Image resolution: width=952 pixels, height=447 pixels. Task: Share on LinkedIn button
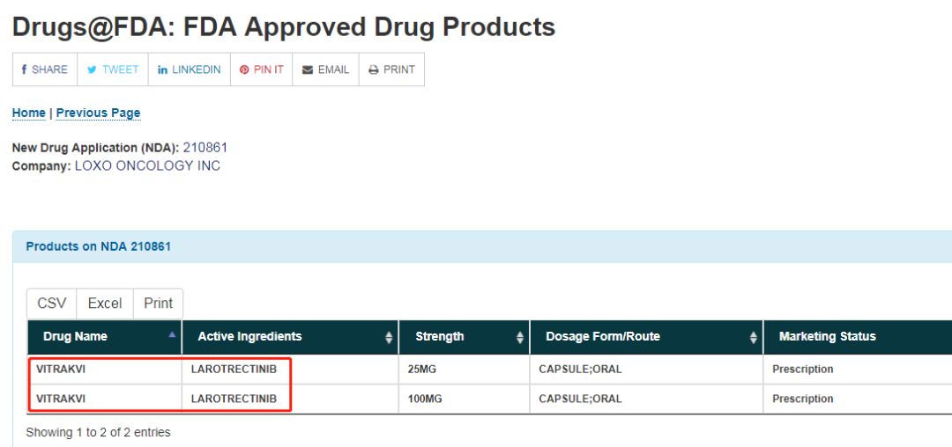coord(190,70)
